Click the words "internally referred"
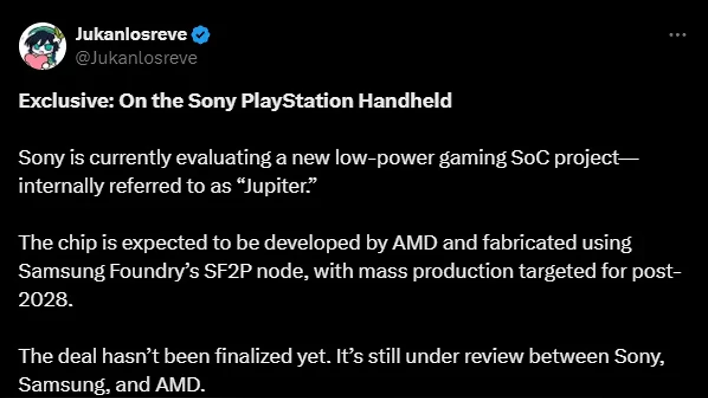 point(85,187)
